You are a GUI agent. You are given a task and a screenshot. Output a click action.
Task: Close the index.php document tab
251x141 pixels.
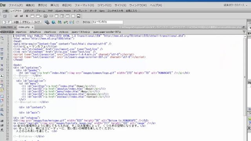click(33, 27)
